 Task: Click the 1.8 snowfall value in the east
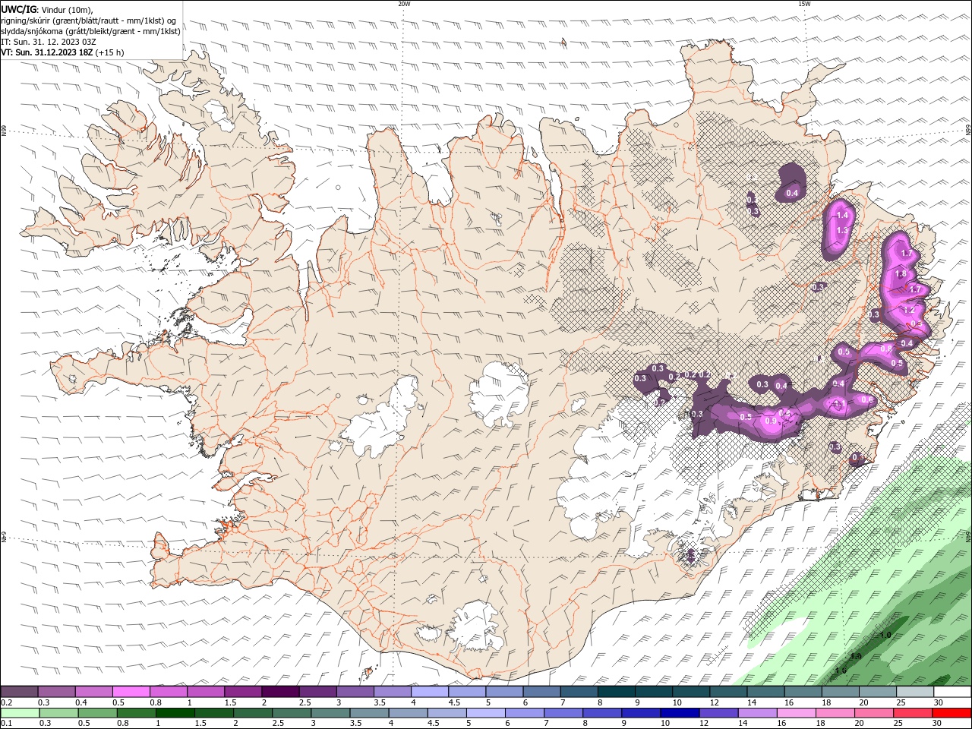pos(901,274)
